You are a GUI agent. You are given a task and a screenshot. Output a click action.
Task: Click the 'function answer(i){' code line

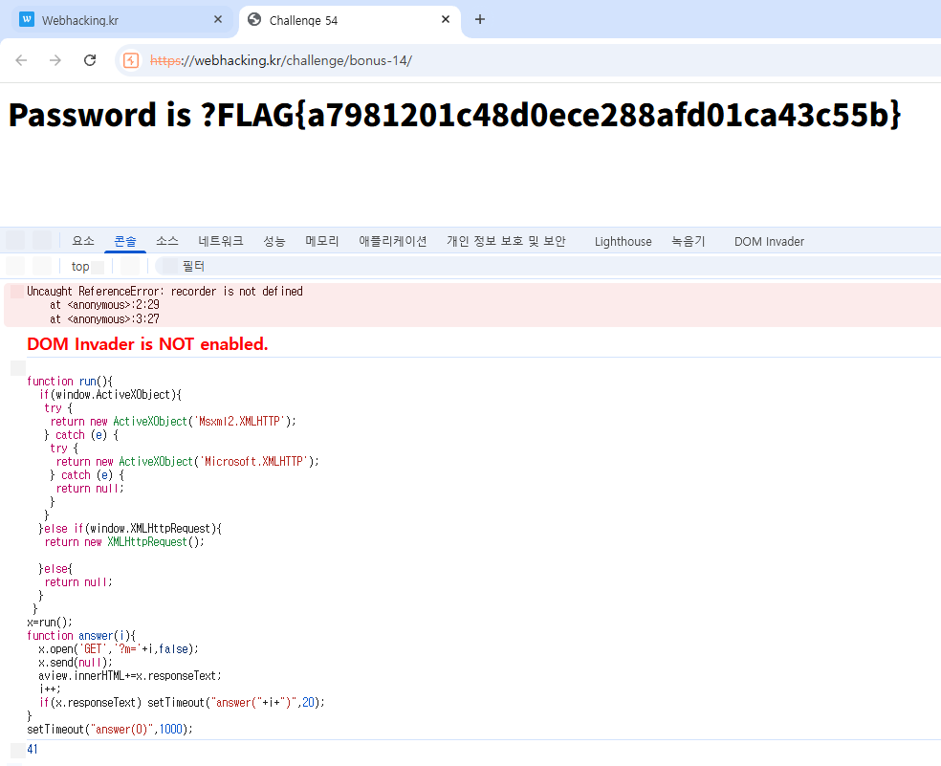point(81,636)
